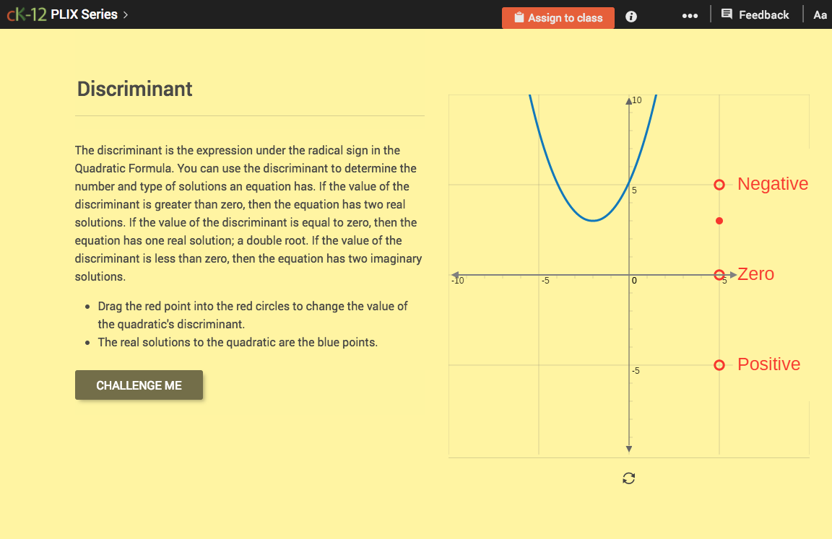This screenshot has height=539, width=832.
Task: Click the CK-12 logo
Action: click(x=27, y=13)
